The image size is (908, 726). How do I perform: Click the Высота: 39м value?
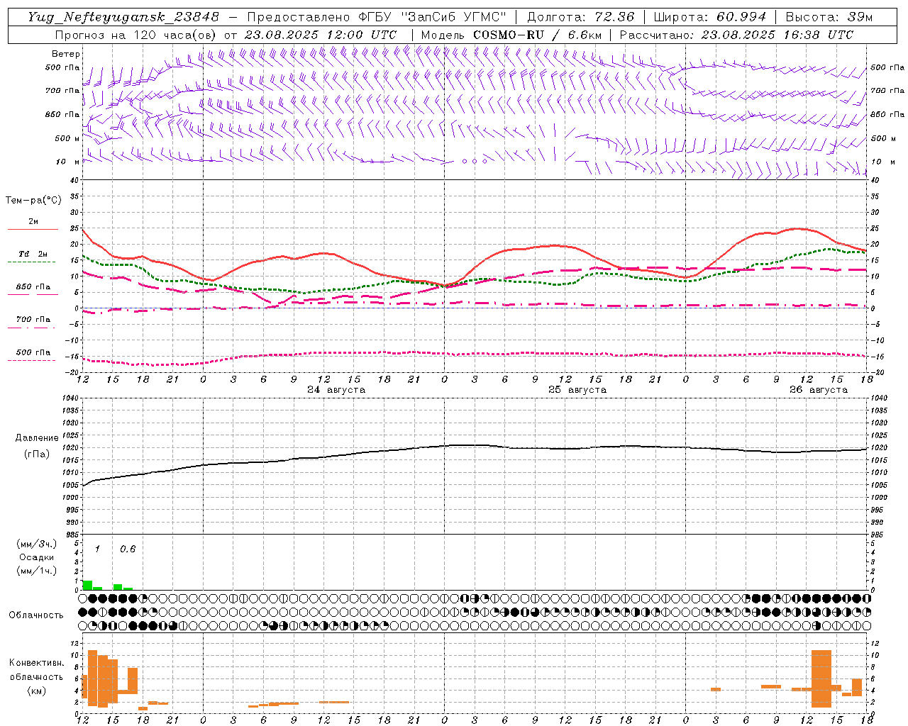[829, 17]
